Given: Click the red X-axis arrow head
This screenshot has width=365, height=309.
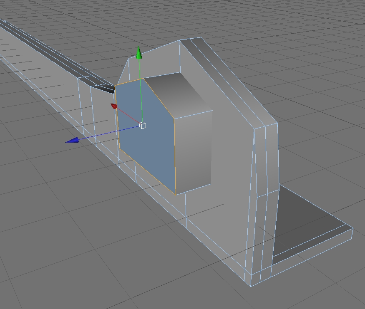Looking at the screenshot, I should tap(114, 106).
